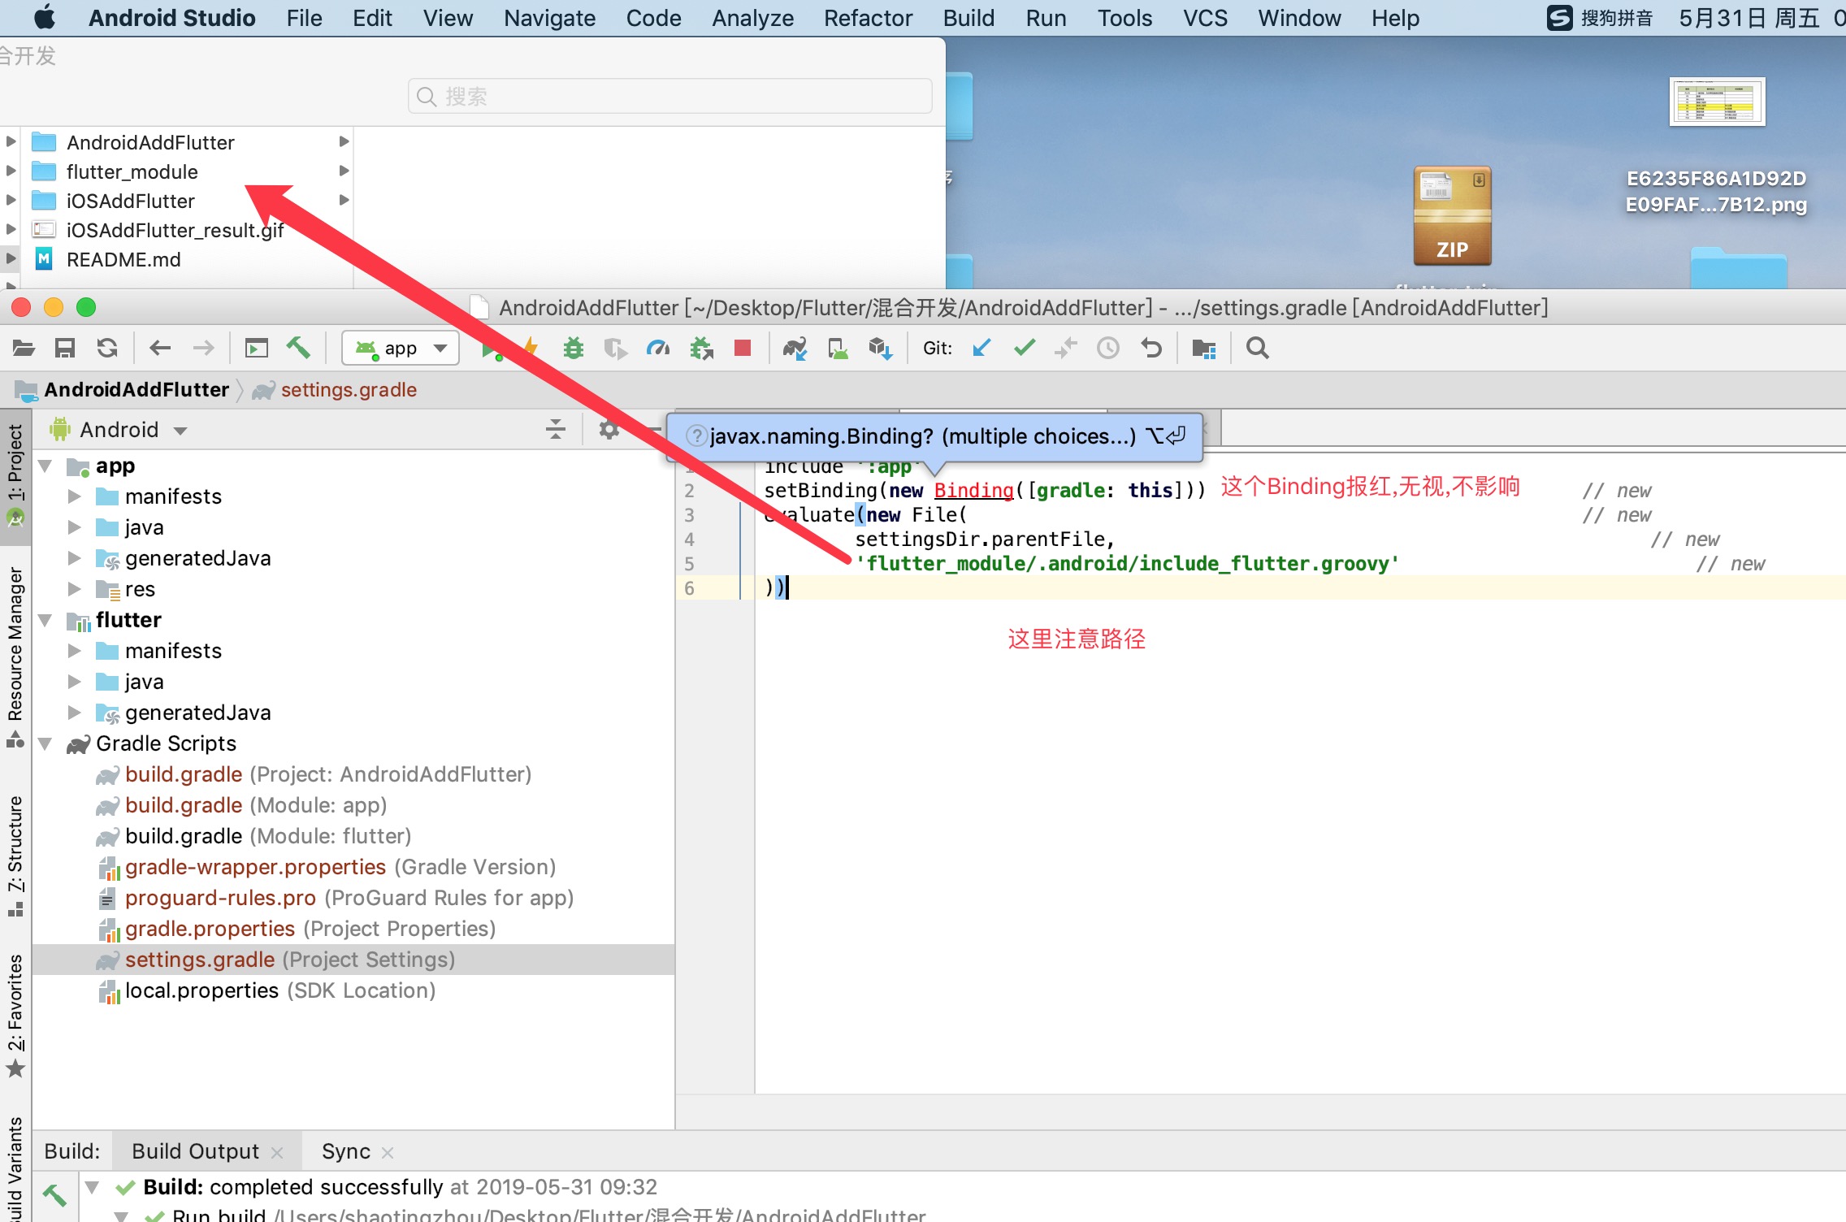This screenshot has height=1222, width=1846.
Task: Click the Git Revert undo icon
Action: pos(1151,349)
